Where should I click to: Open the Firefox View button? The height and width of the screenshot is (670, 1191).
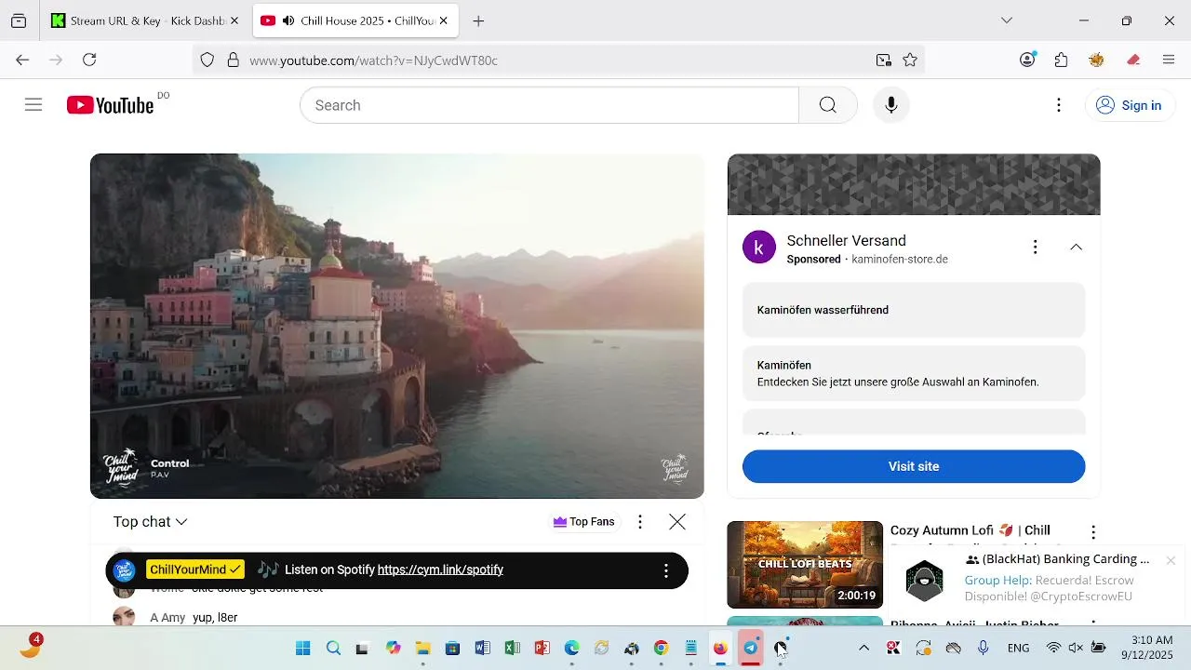pos(19,20)
